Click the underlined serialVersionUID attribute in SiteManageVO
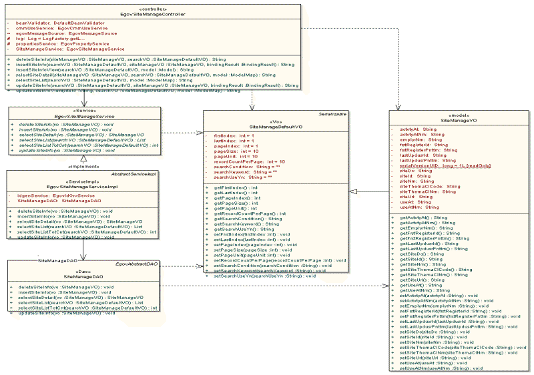534x375 pixels. pos(444,165)
